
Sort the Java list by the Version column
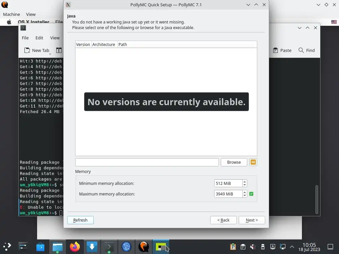(83, 45)
